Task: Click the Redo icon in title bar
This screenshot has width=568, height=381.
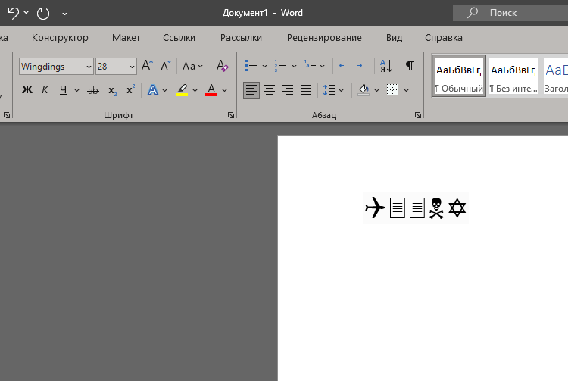Action: (42, 13)
